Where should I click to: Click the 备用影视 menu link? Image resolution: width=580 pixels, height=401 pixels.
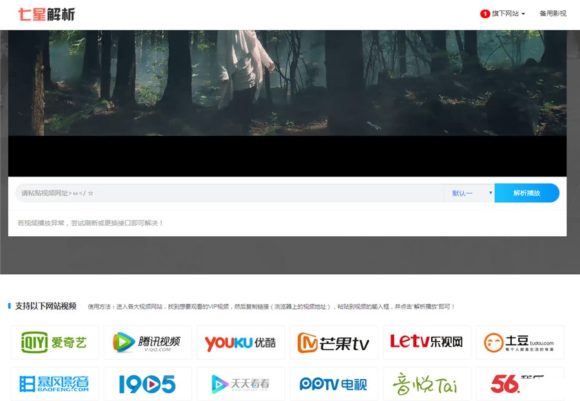pyautogui.click(x=552, y=14)
